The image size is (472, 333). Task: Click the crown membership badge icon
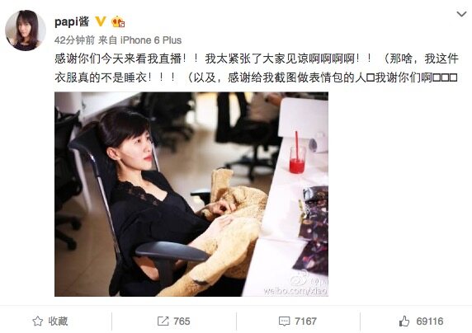point(118,21)
